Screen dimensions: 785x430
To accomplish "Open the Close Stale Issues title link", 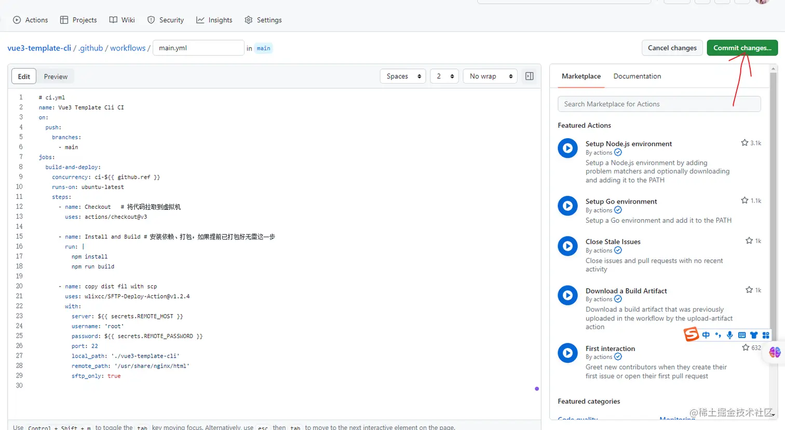I will coord(613,241).
